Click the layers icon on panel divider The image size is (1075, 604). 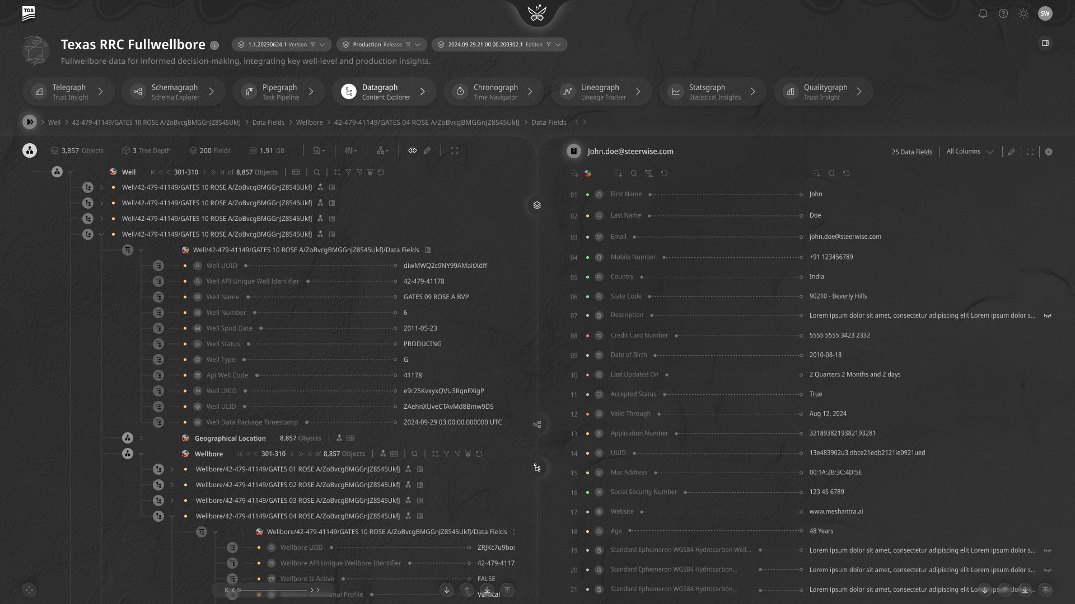coord(537,205)
